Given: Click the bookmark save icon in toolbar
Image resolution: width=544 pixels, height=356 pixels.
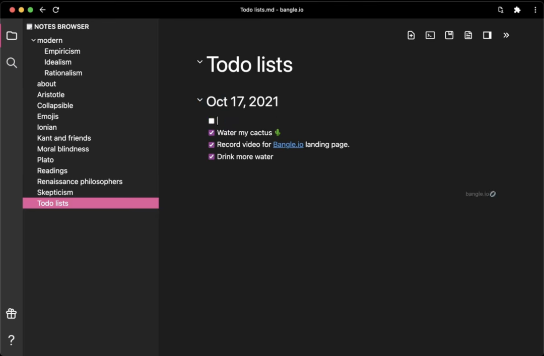Looking at the screenshot, I should pyautogui.click(x=449, y=35).
